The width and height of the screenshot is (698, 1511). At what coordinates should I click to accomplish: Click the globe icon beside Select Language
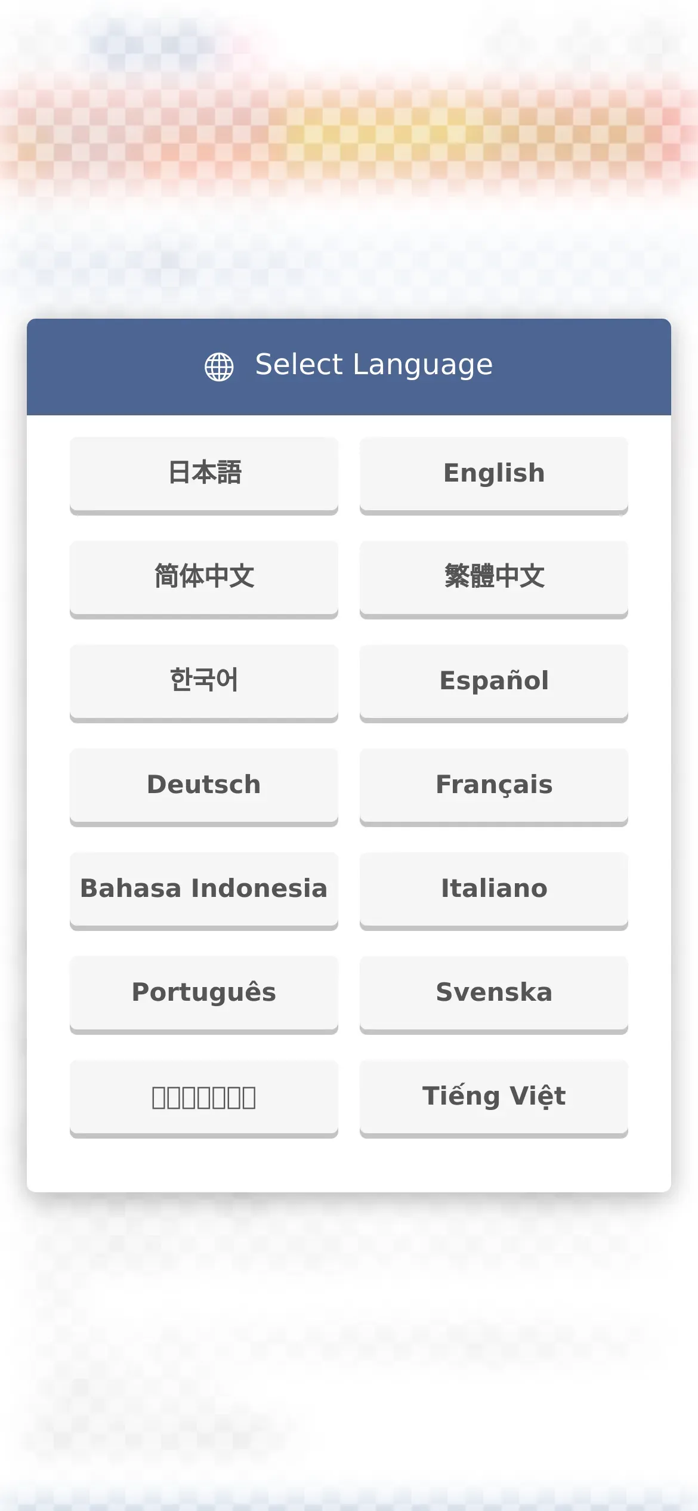(x=219, y=366)
